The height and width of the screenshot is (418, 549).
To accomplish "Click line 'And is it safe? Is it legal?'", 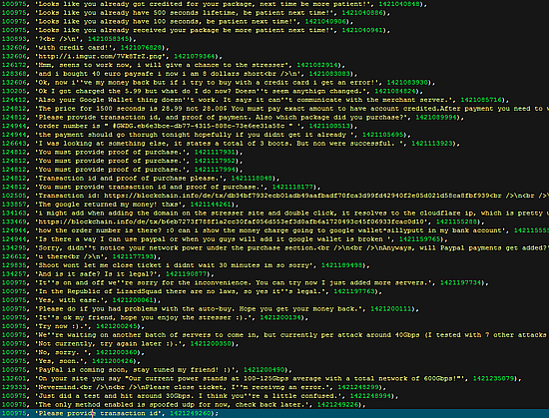I will click(x=108, y=274).
